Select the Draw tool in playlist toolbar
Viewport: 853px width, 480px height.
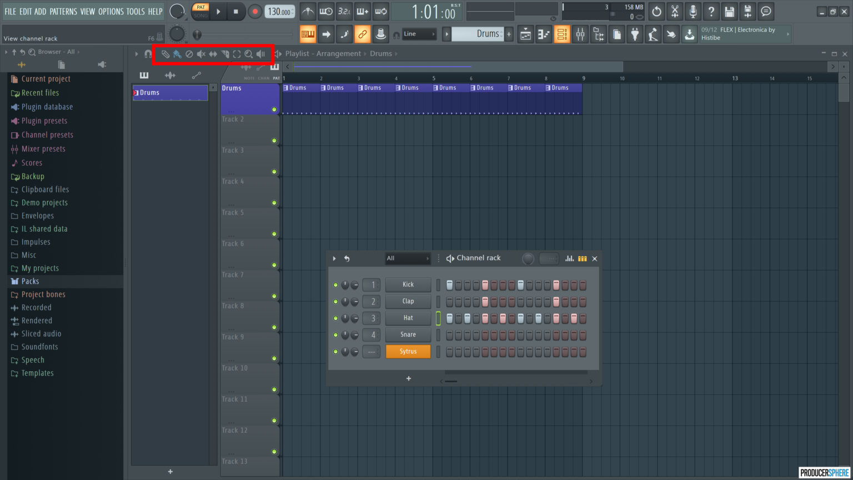tap(165, 54)
